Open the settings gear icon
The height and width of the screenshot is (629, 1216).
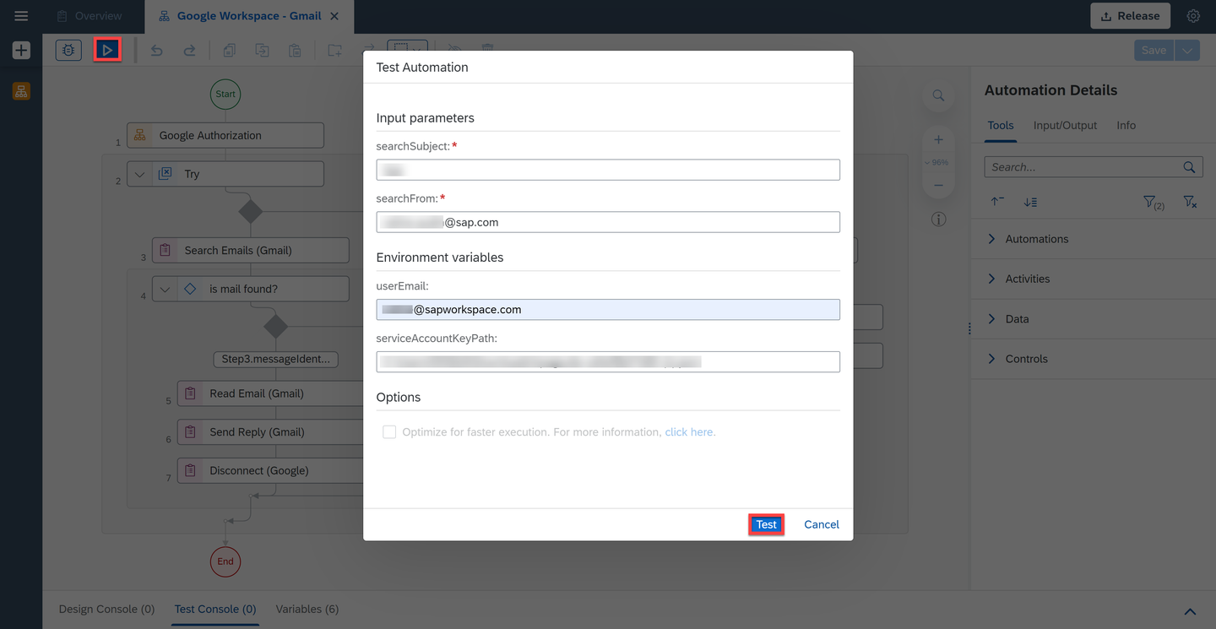tap(1193, 16)
